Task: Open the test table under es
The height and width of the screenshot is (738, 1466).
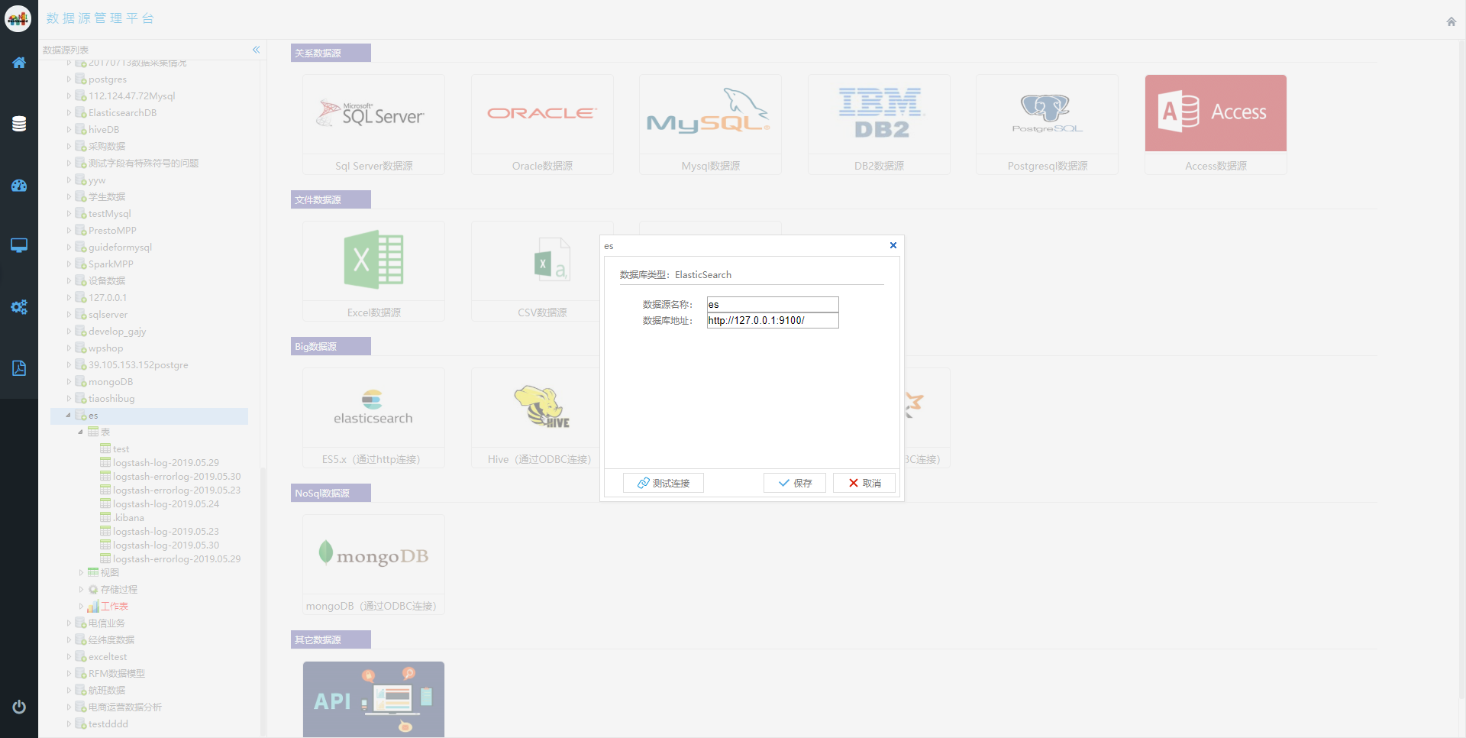Action: coord(121,449)
